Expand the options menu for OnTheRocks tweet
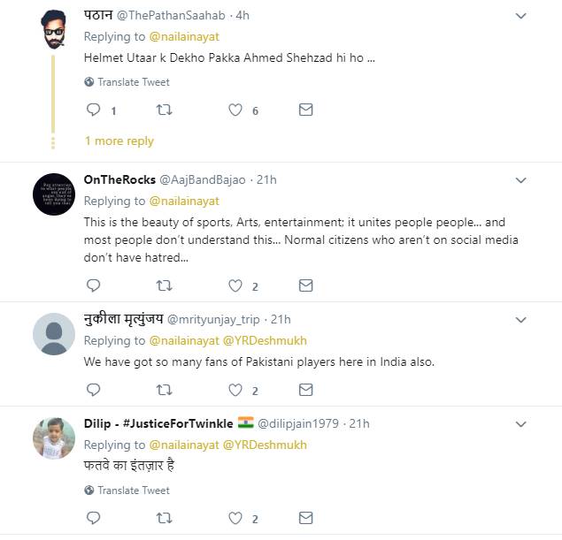 point(521,180)
